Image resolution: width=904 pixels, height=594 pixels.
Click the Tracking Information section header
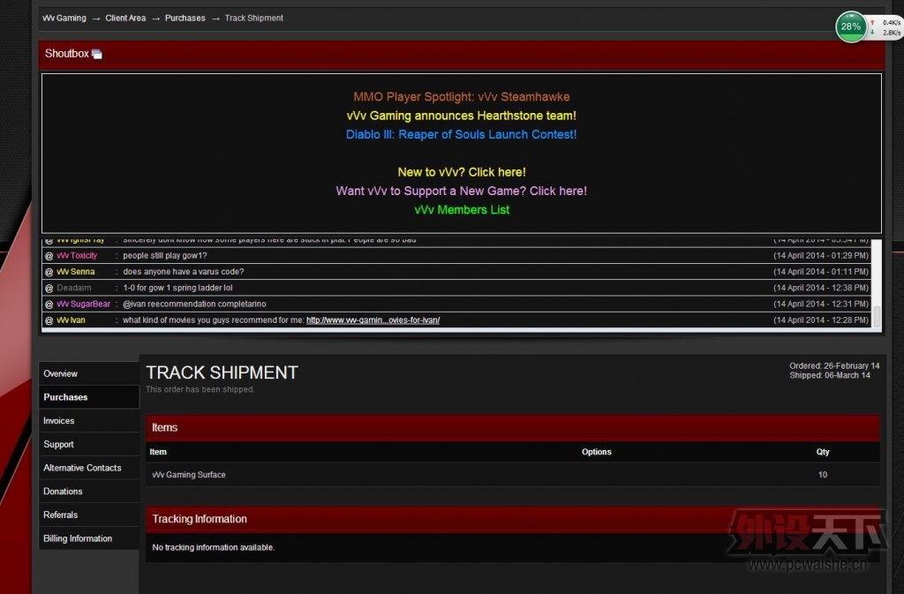point(513,519)
